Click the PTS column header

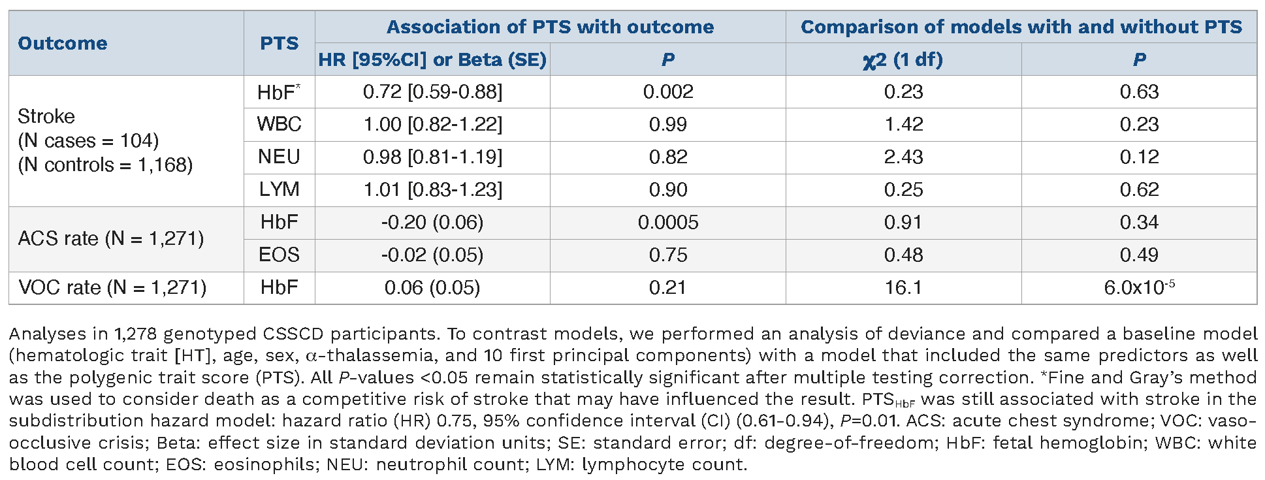pyautogui.click(x=279, y=43)
